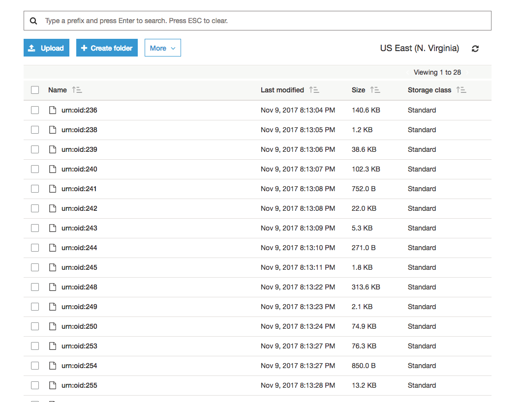Tick checkbox next to urn:oid:243
This screenshot has height=402, width=523.
click(x=35, y=228)
